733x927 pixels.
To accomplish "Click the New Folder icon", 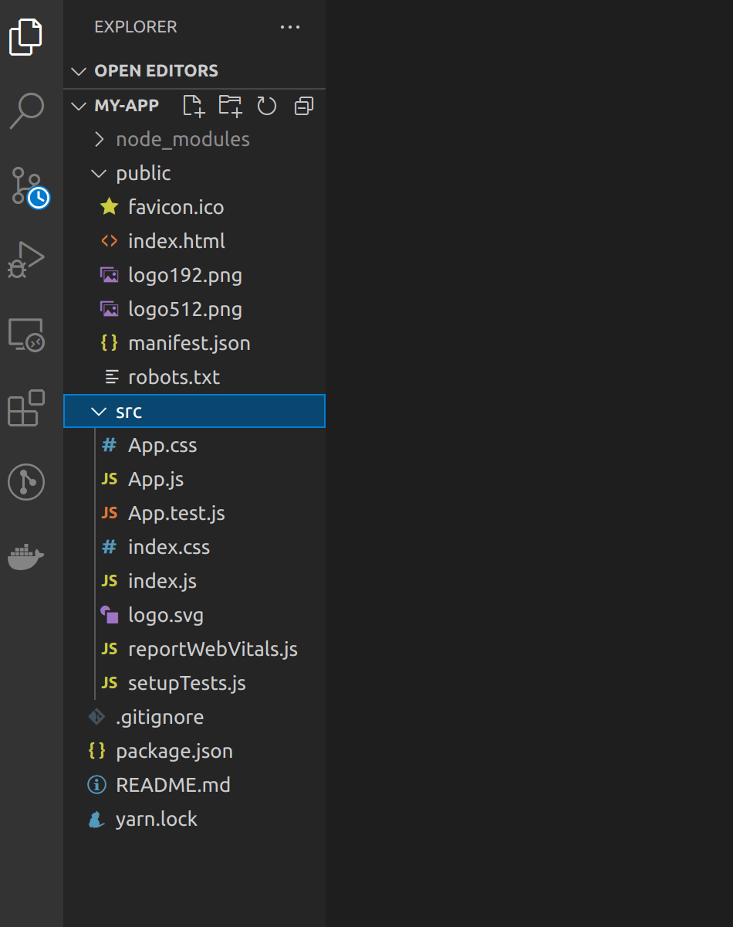I will [x=229, y=106].
